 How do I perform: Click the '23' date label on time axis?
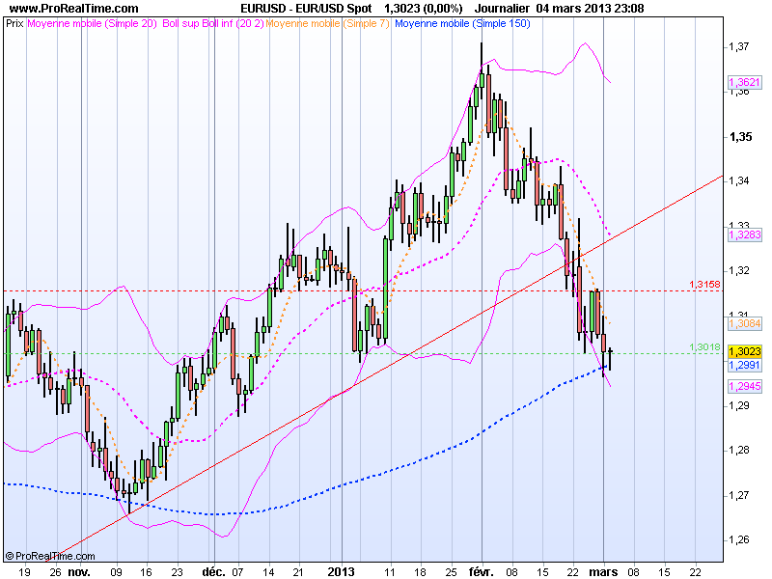[x=177, y=571]
